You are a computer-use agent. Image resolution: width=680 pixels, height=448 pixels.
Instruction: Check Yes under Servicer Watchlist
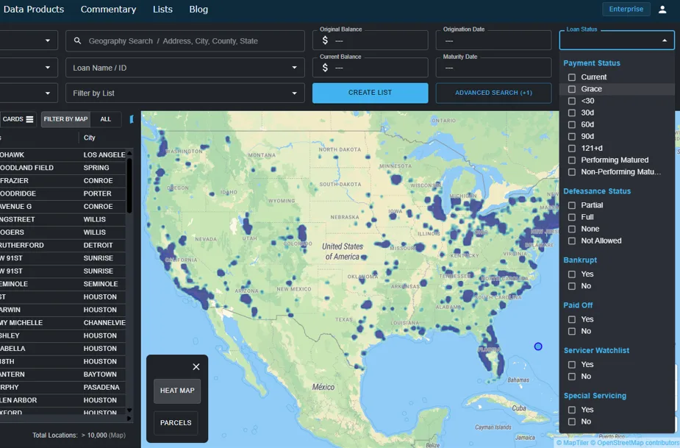571,364
